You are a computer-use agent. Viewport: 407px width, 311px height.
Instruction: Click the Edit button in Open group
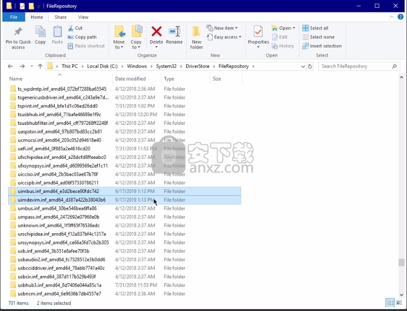[279, 37]
